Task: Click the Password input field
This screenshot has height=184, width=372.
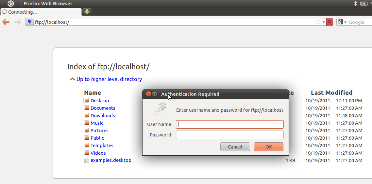Action: [x=229, y=135]
